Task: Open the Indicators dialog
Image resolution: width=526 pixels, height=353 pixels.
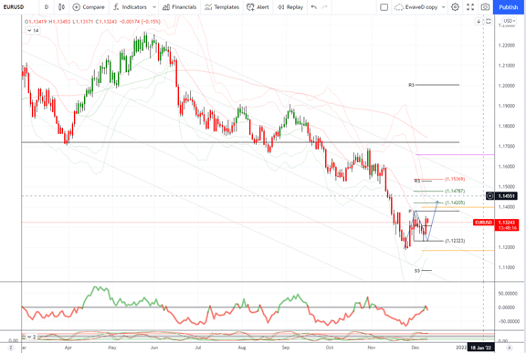Action: (131, 7)
